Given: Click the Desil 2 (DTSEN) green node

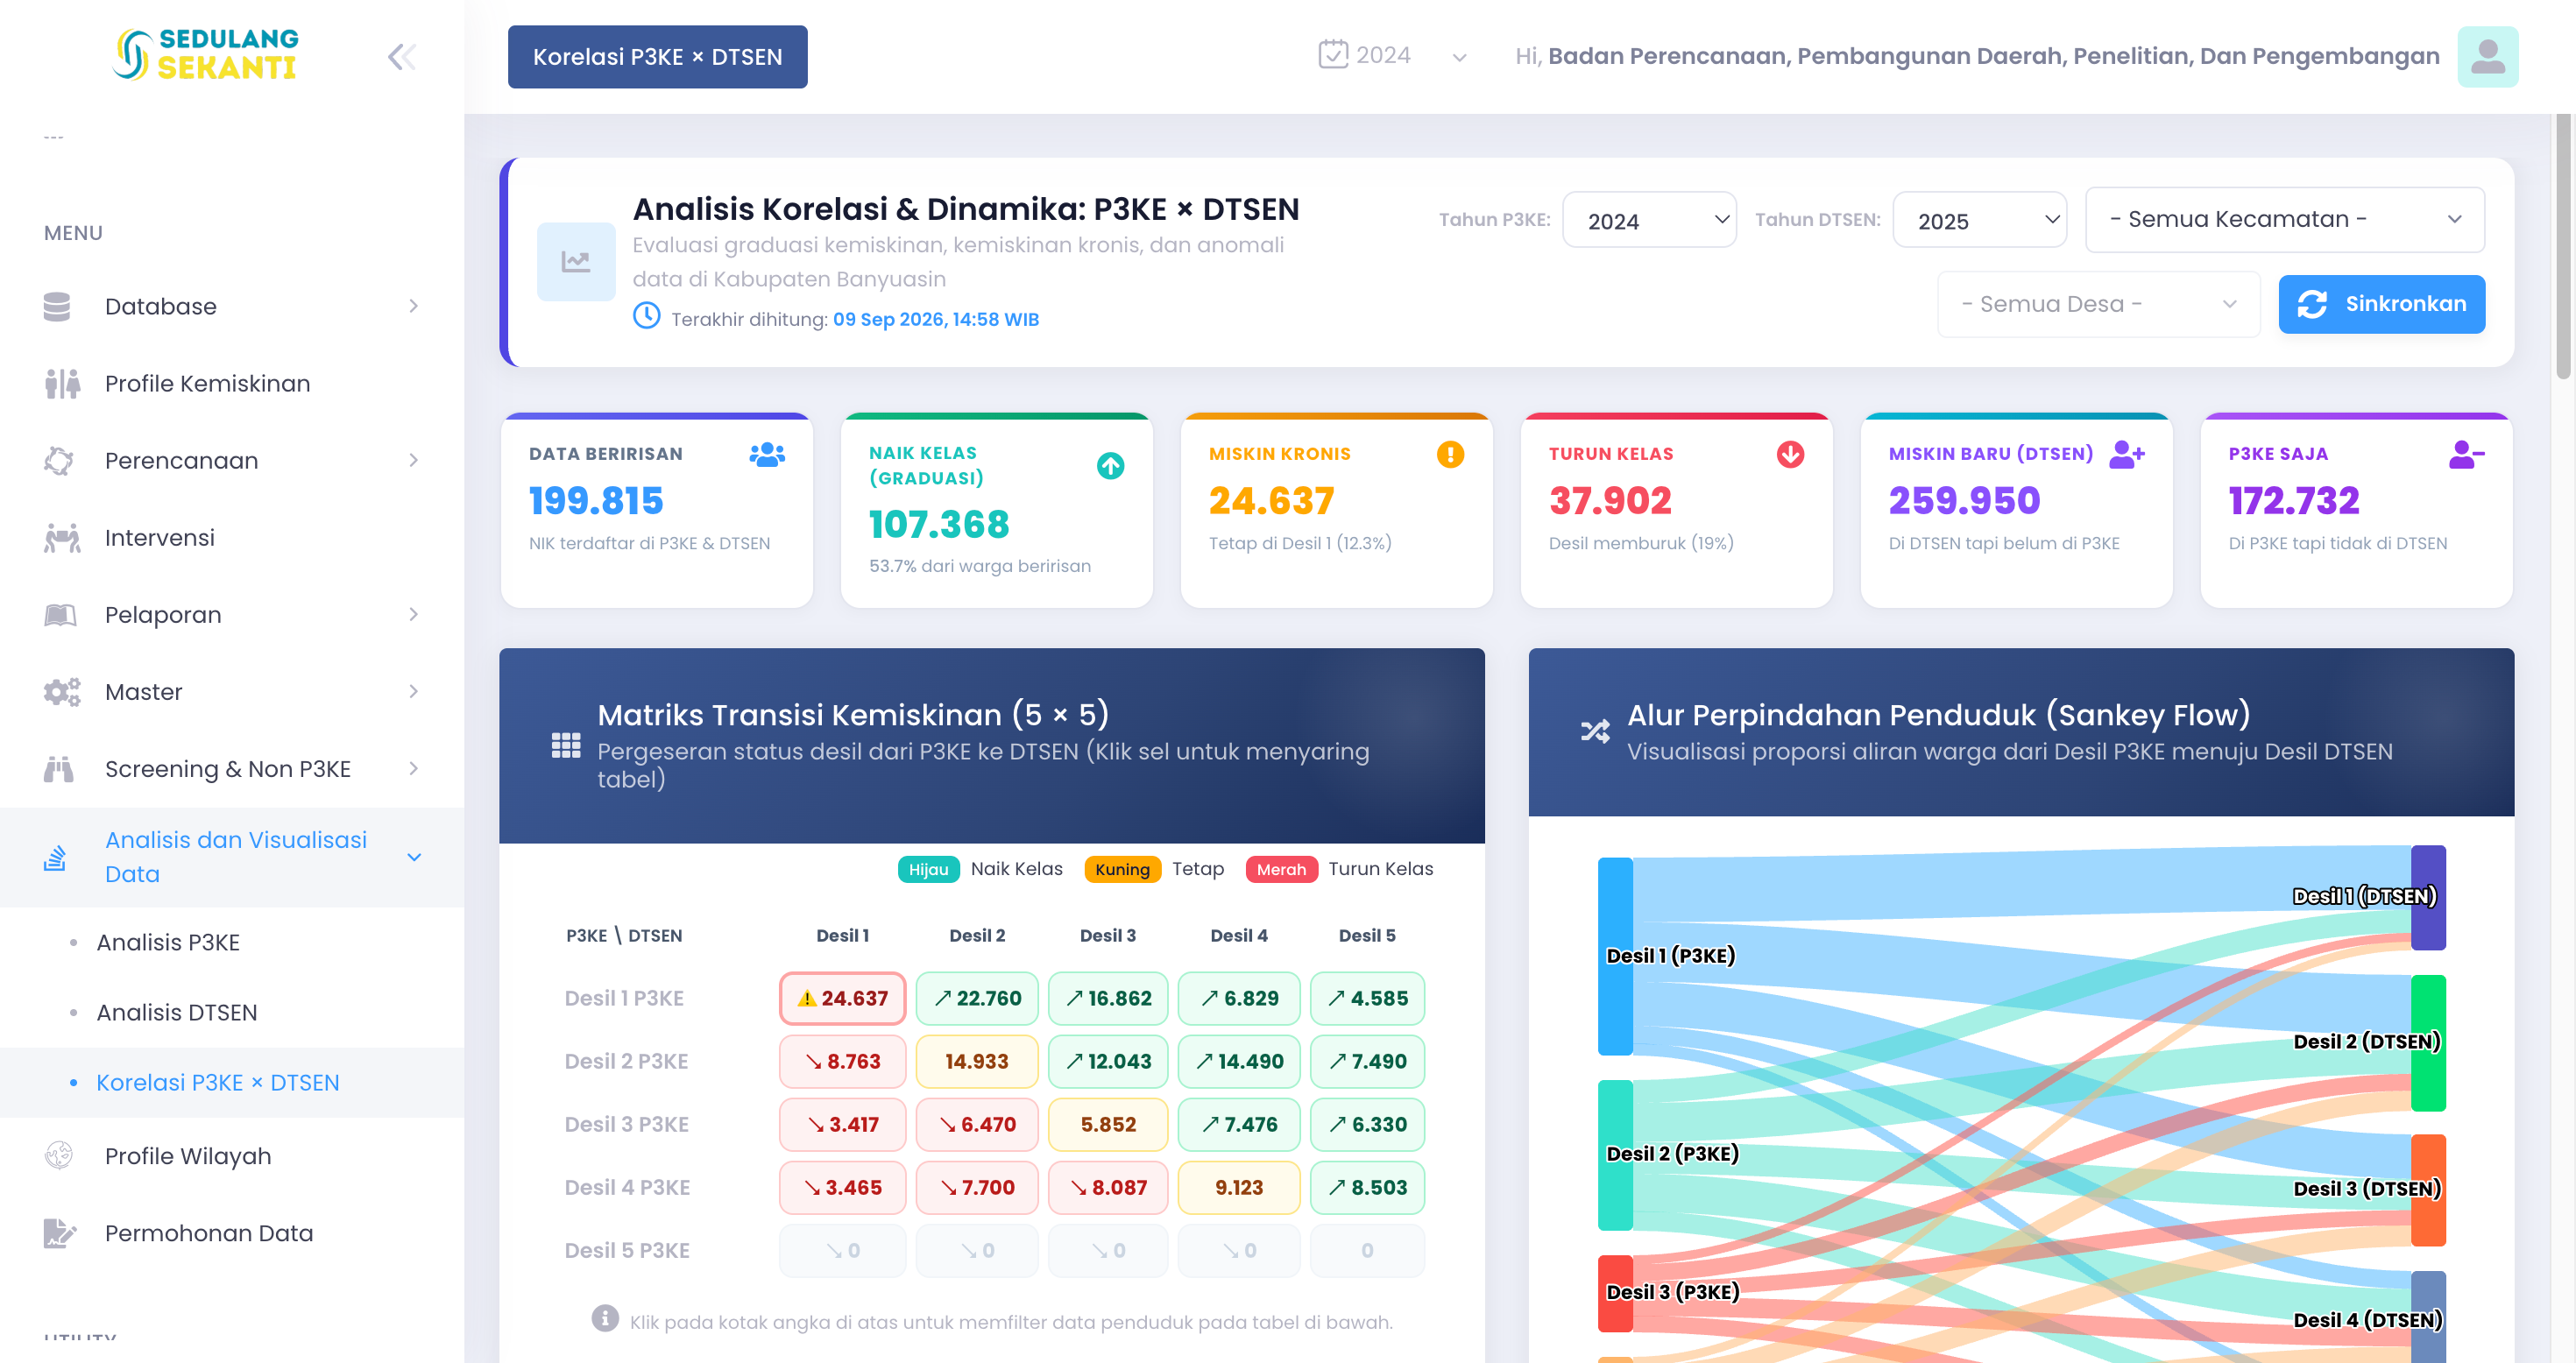Looking at the screenshot, I should [2427, 1043].
